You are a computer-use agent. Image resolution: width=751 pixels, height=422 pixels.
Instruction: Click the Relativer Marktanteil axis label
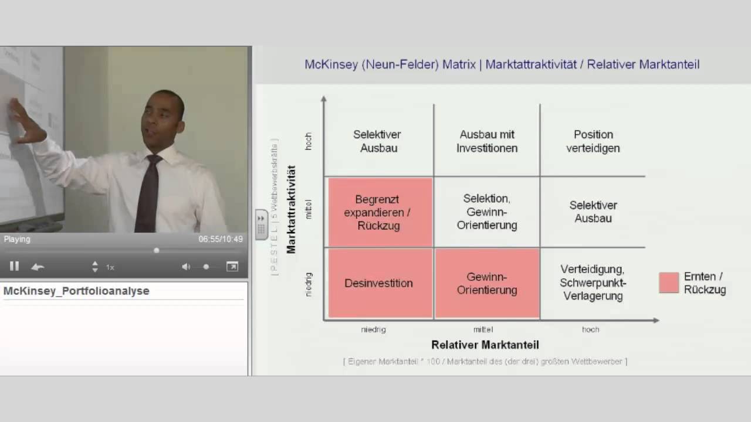coord(485,345)
